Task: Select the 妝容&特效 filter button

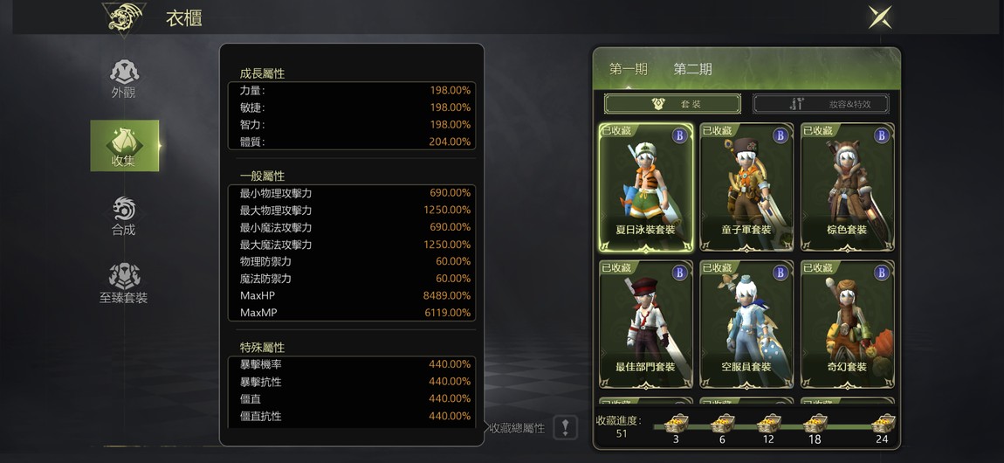Action: pos(821,104)
